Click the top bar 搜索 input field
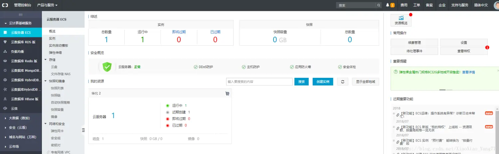This screenshot has height=154, width=499. [x=356, y=5]
